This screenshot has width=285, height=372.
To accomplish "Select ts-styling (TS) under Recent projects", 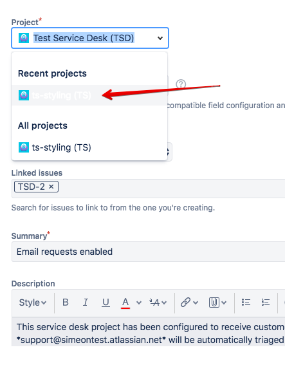I will click(89, 95).
